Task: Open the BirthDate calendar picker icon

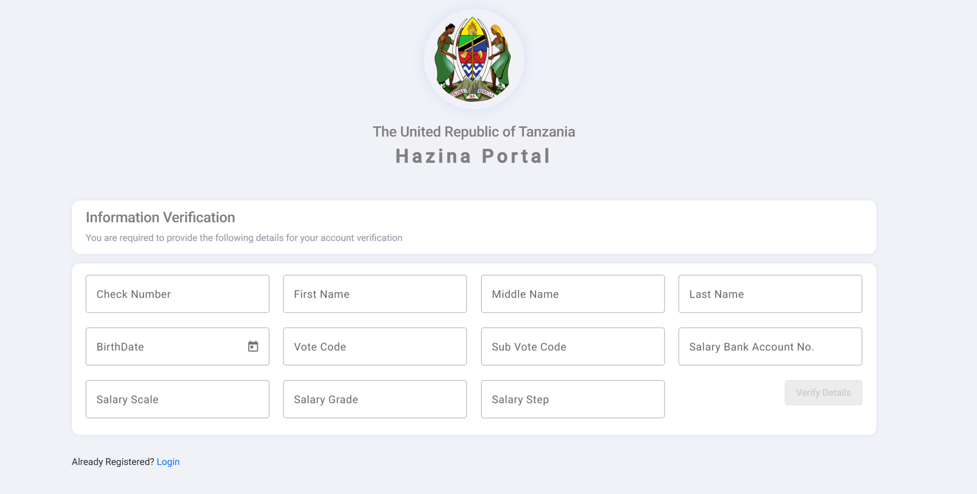Action: point(253,346)
